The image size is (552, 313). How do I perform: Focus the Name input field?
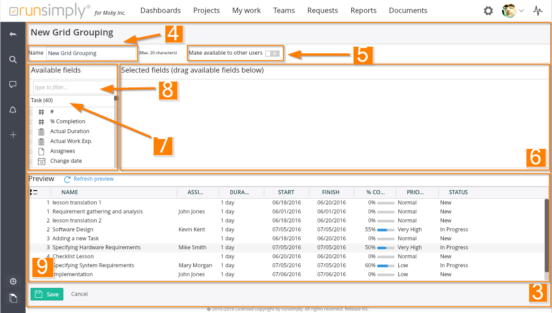coord(91,53)
